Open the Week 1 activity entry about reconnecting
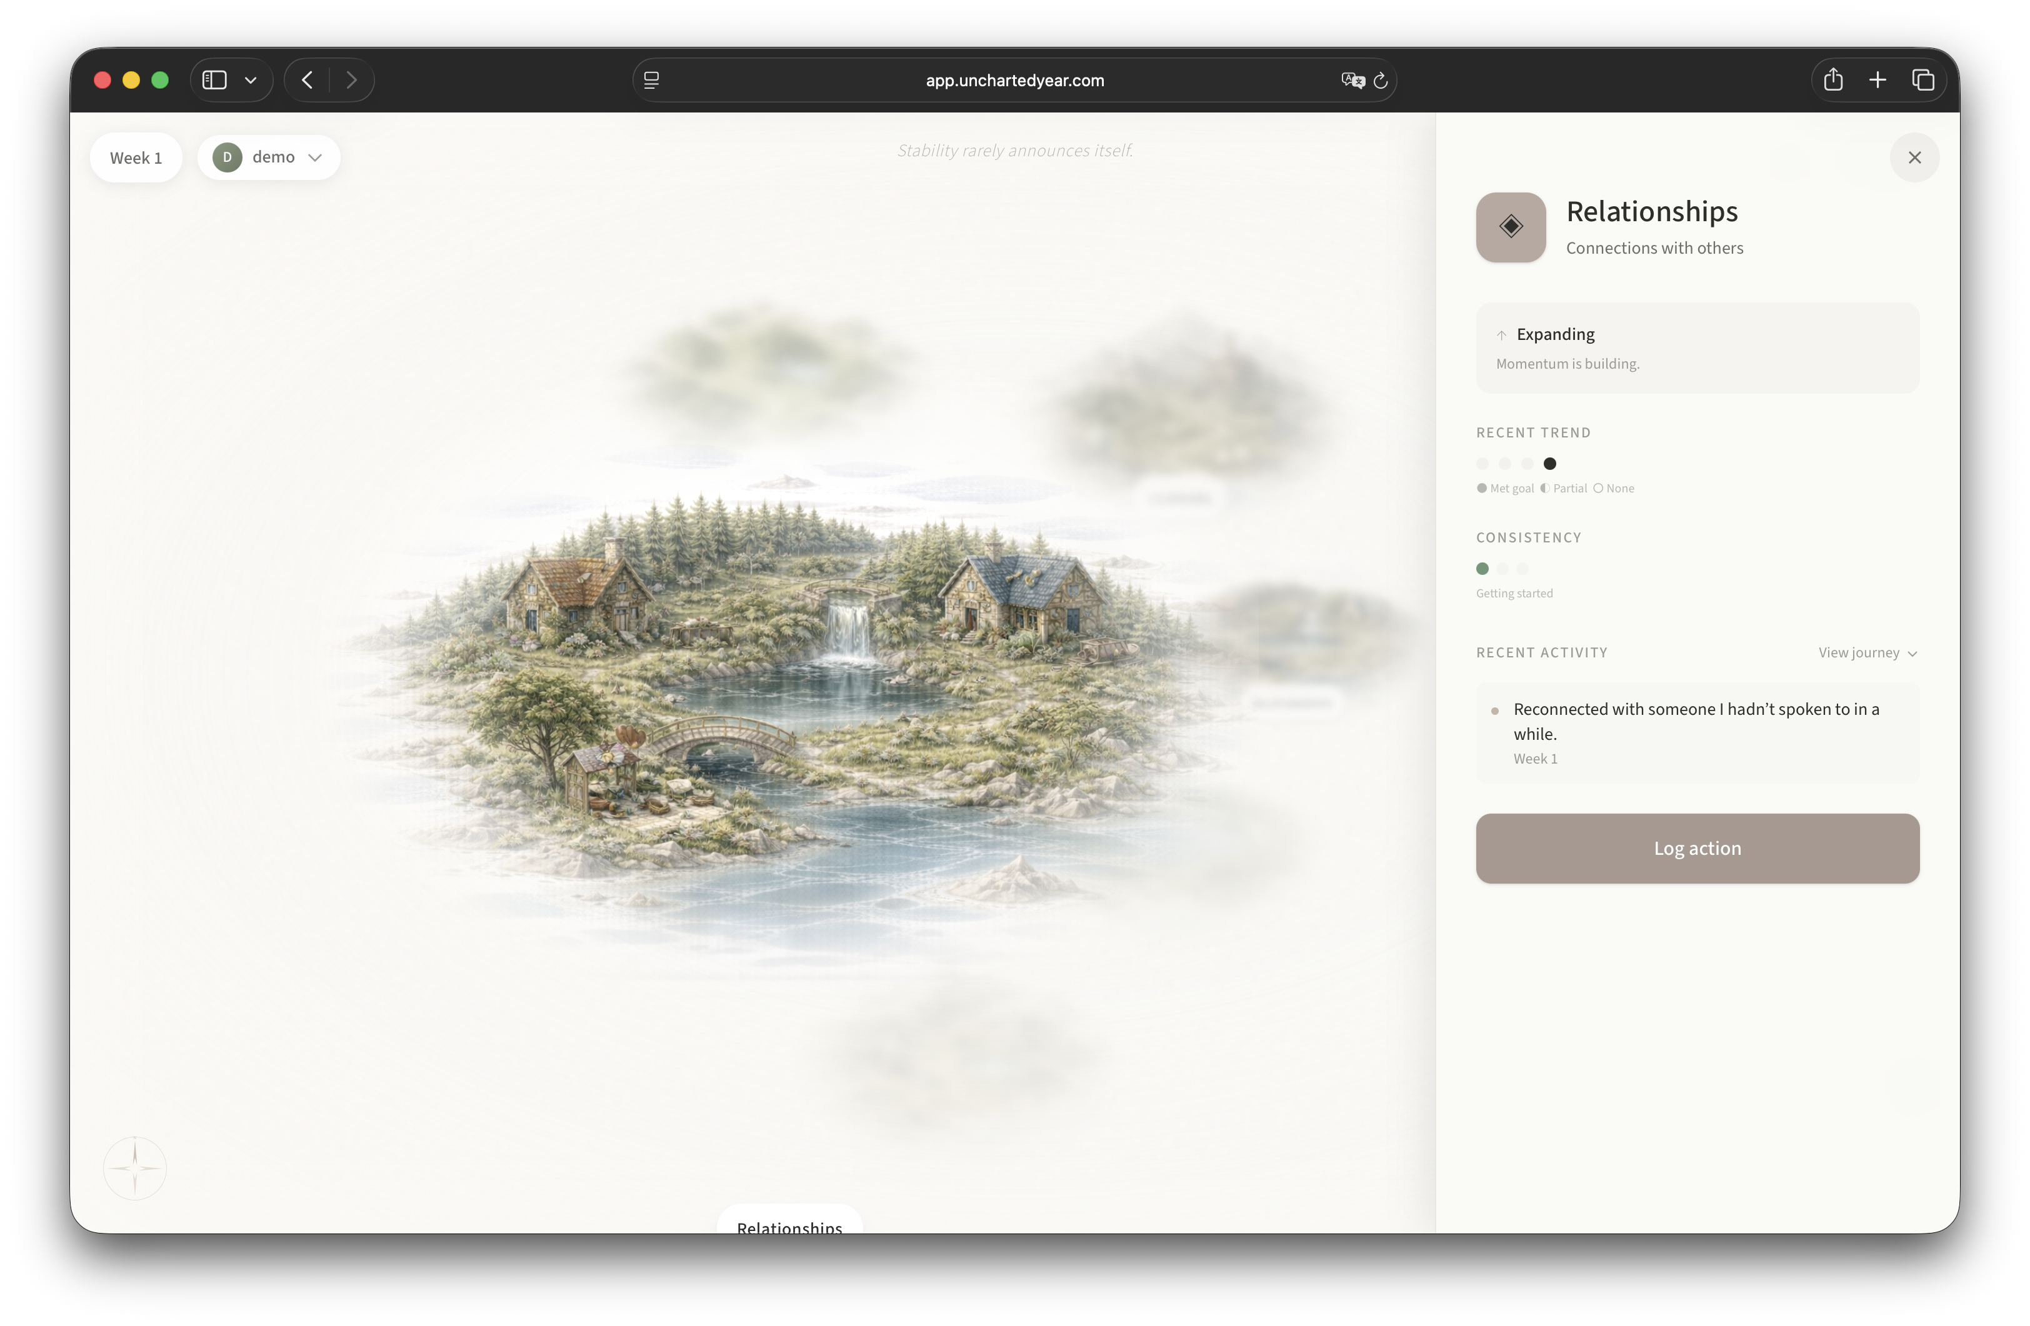2030x1326 pixels. (x=1696, y=732)
